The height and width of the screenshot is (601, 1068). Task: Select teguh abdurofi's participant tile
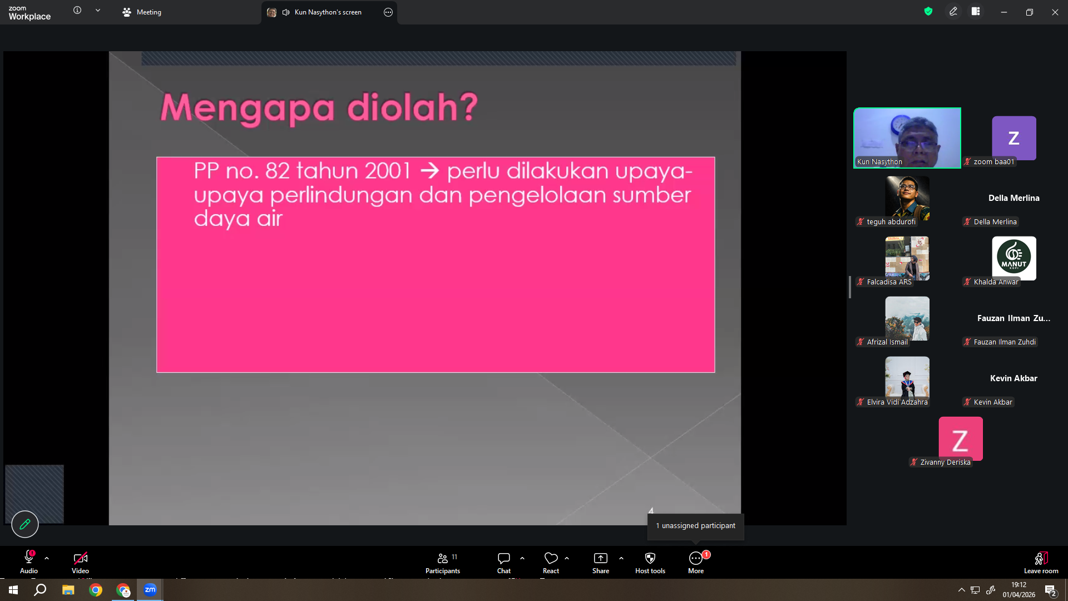click(x=907, y=198)
